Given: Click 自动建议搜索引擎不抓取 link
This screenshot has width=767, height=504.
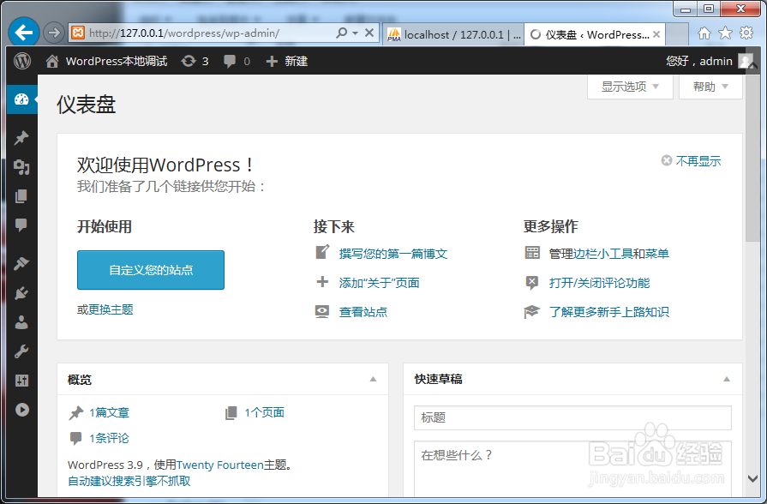Looking at the screenshot, I should (x=129, y=481).
